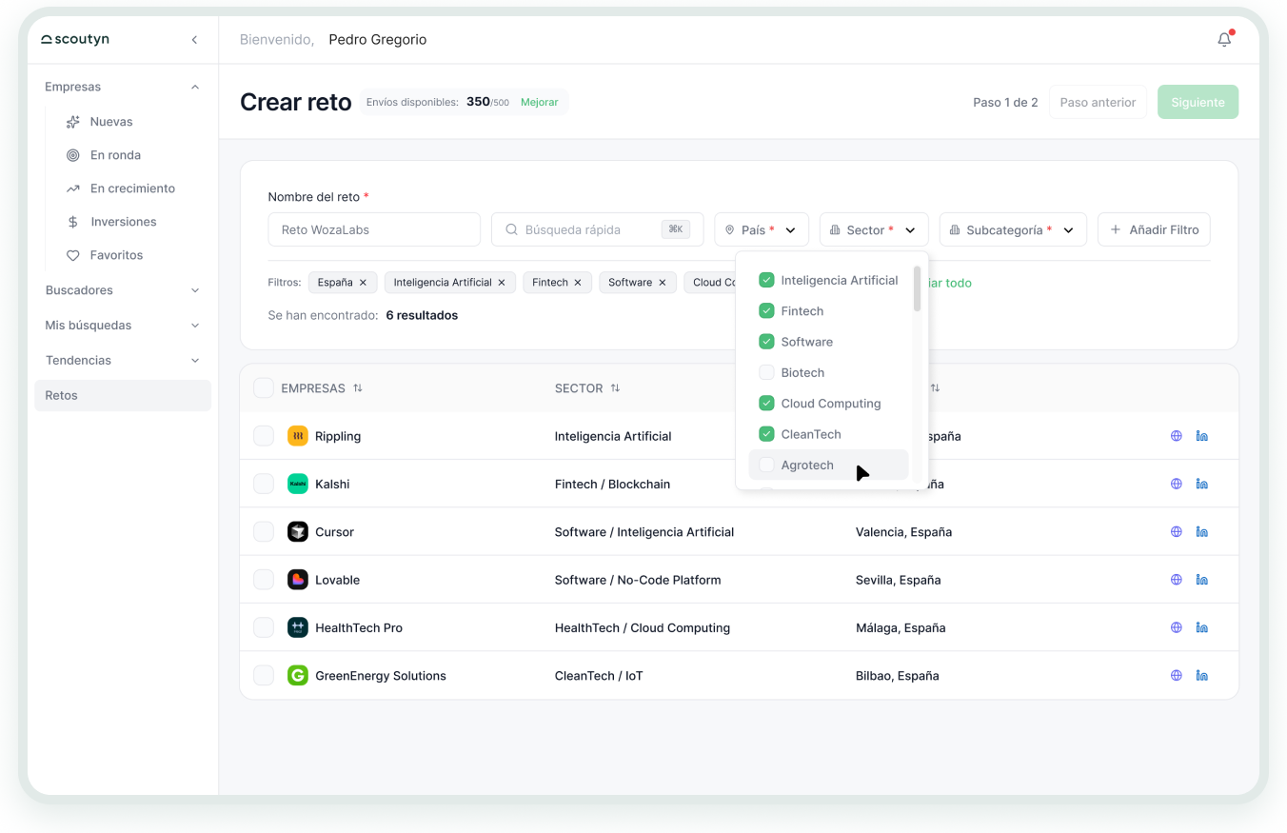Open Rippling's website globe icon

(x=1176, y=436)
